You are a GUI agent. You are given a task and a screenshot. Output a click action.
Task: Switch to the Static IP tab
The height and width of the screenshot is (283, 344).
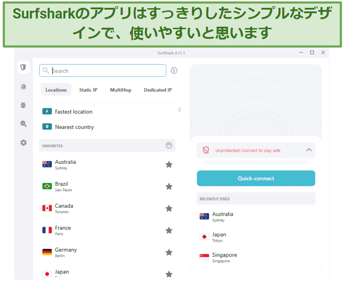[88, 90]
